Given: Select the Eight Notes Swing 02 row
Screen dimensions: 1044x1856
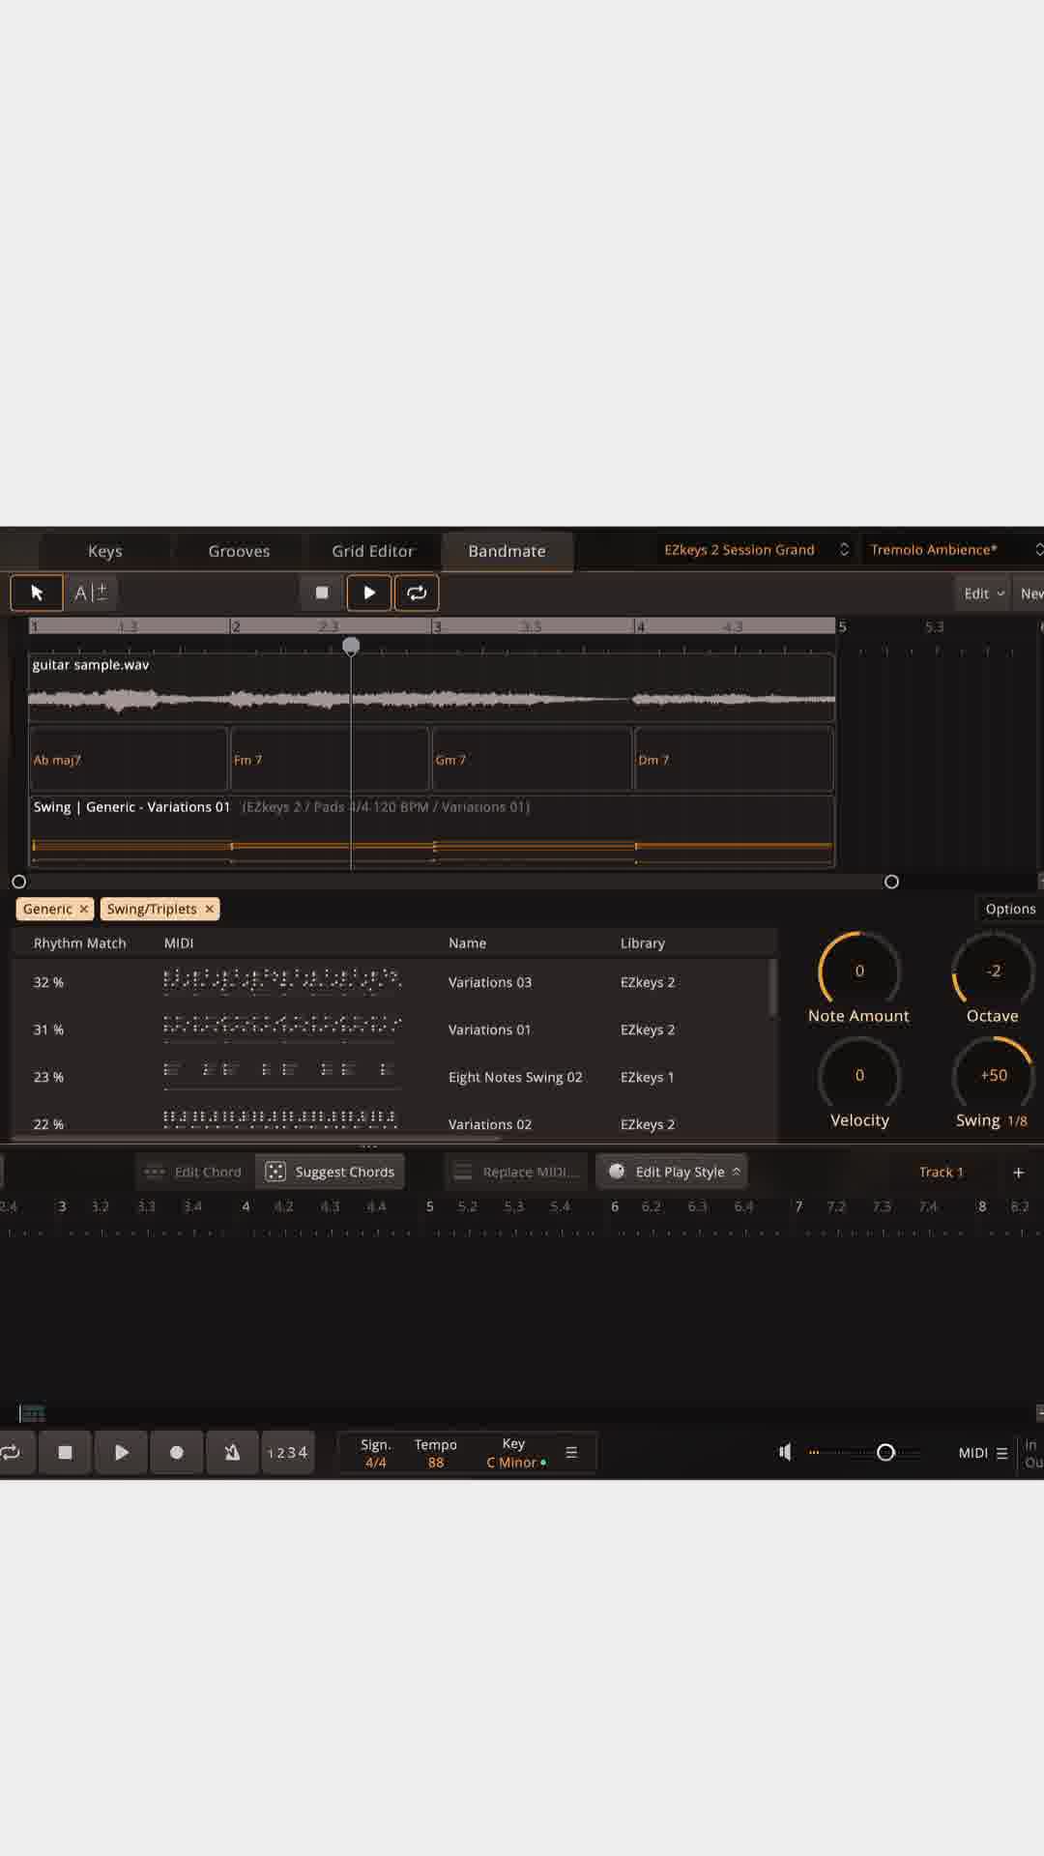Looking at the screenshot, I should pyautogui.click(x=391, y=1077).
